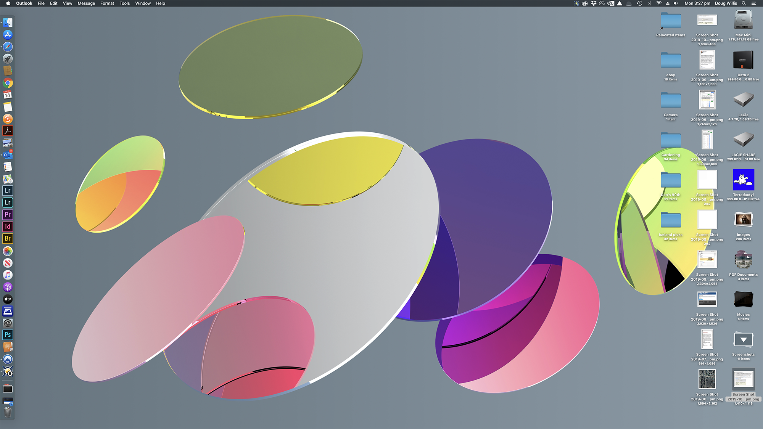Open Notification Center list icon
763x429 pixels.
tap(753, 3)
